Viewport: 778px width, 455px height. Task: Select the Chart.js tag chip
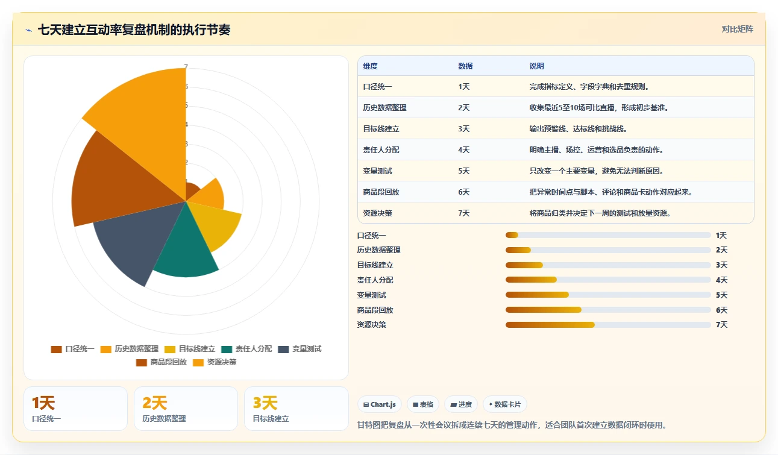pos(380,404)
